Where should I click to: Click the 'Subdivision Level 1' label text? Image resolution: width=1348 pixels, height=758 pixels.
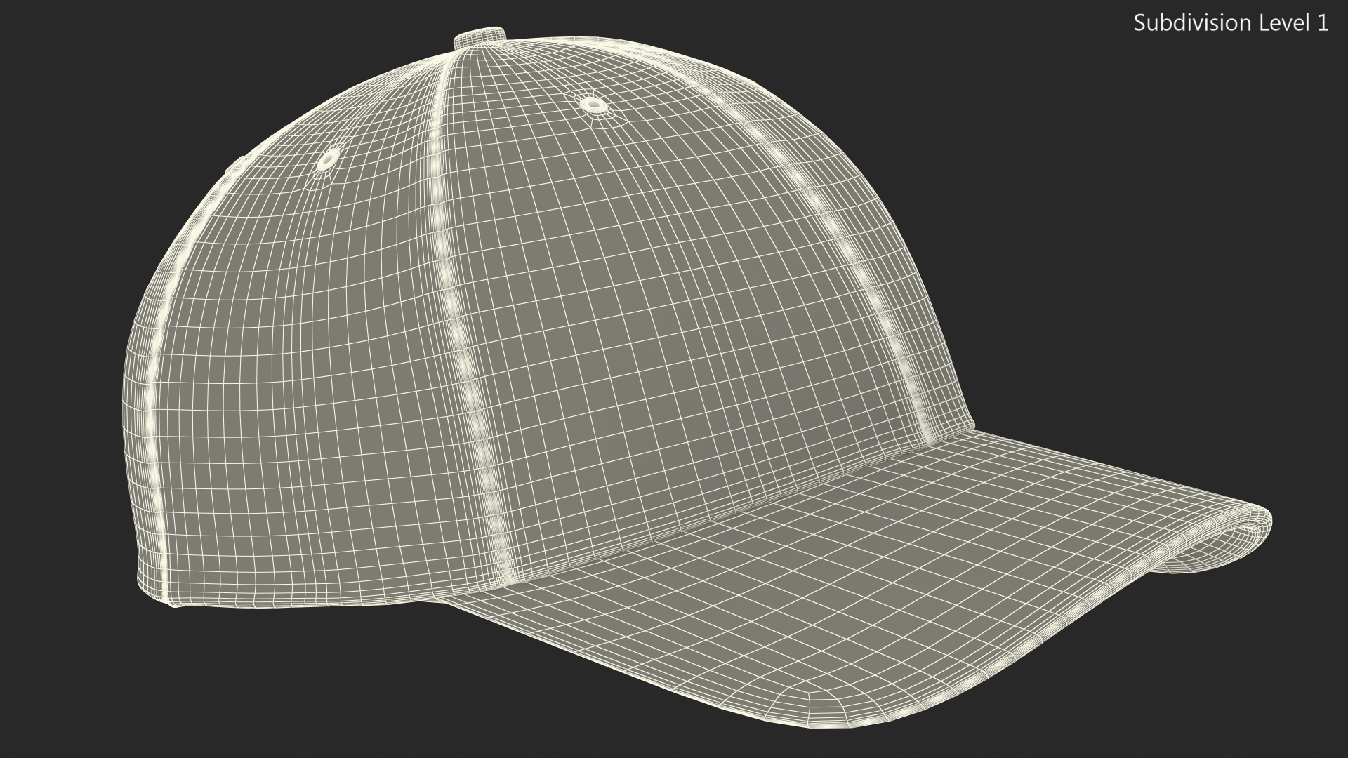coord(1231,23)
